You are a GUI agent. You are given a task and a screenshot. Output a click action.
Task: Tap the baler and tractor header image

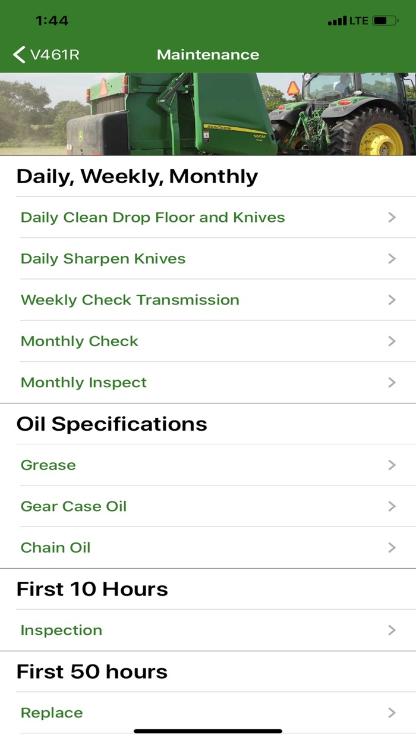(208, 114)
